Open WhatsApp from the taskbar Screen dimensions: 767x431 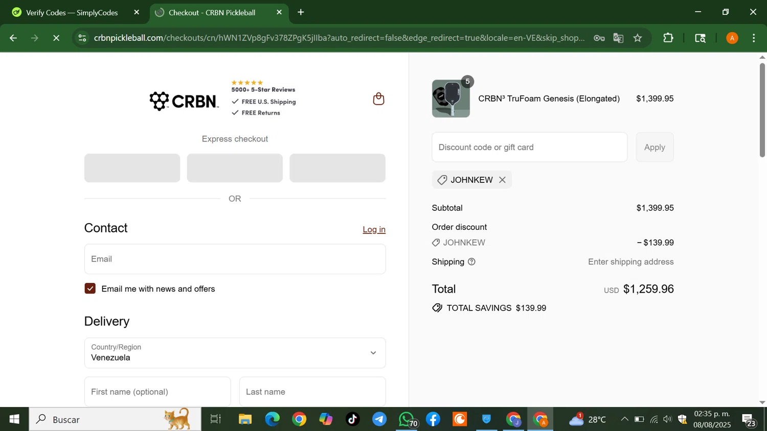tap(407, 419)
